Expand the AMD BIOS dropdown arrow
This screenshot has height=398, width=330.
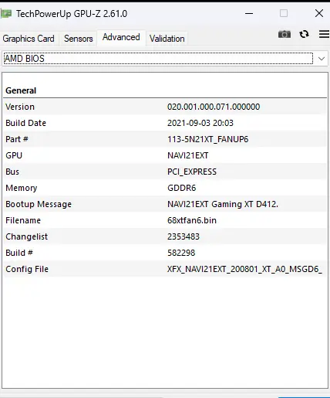click(322, 59)
